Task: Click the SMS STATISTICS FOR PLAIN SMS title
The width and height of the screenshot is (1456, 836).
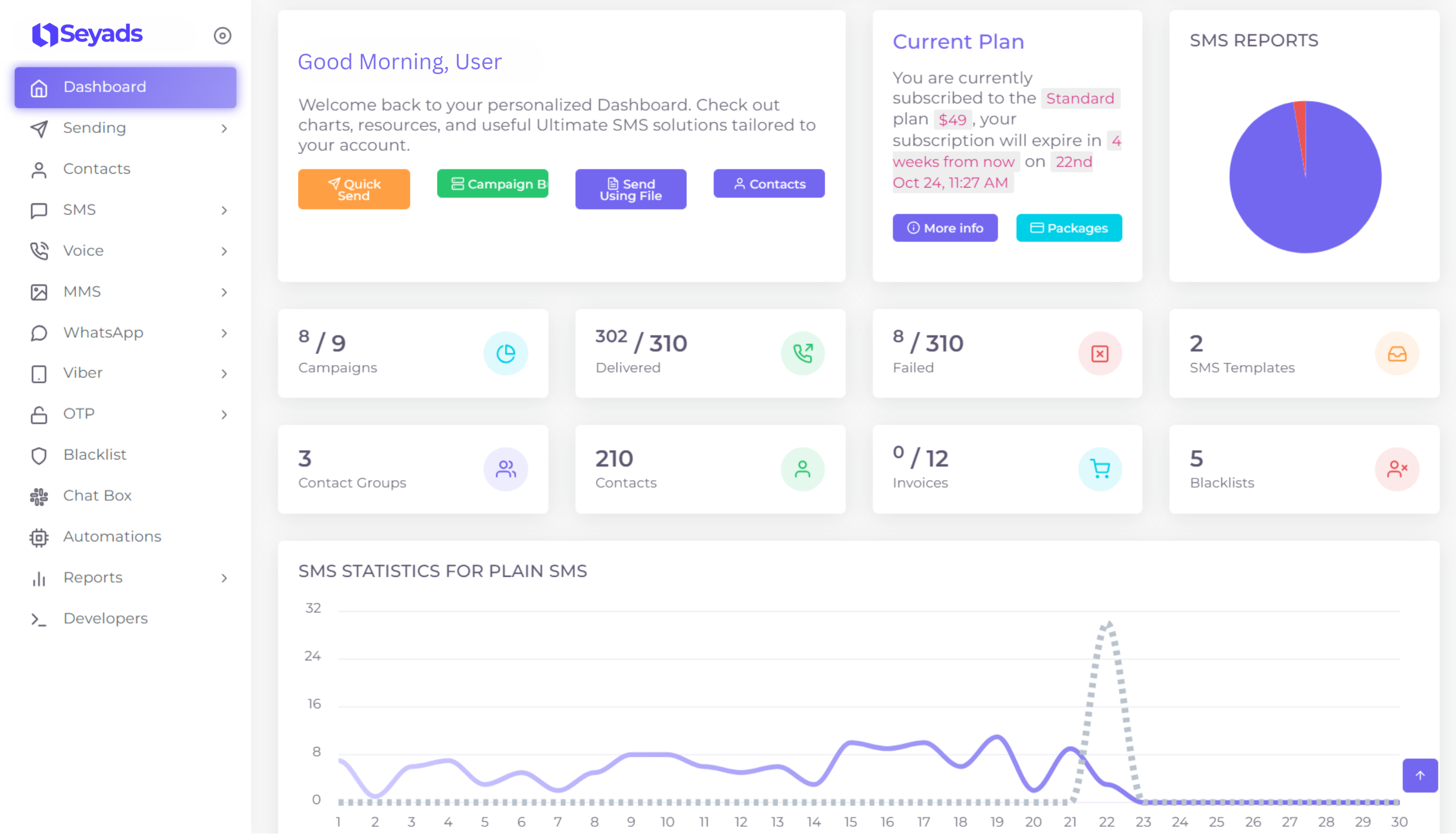Action: (x=443, y=571)
